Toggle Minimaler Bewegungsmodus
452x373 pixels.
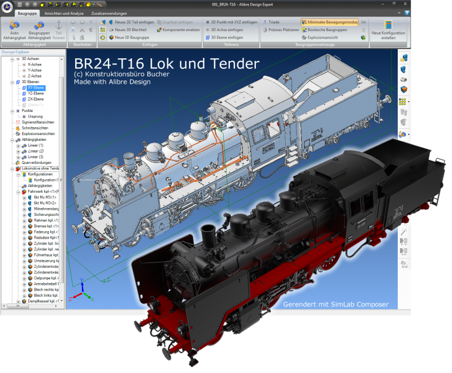[329, 22]
